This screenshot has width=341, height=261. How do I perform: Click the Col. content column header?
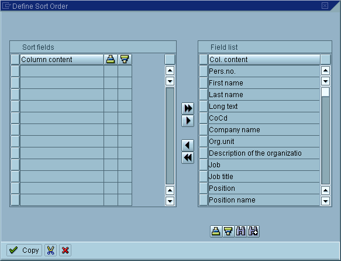point(264,59)
